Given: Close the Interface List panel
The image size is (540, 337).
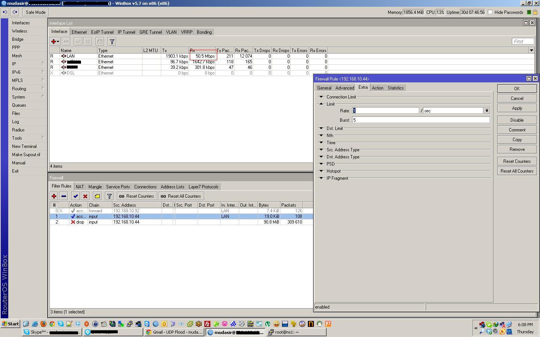Looking at the screenshot, I should pos(532,23).
